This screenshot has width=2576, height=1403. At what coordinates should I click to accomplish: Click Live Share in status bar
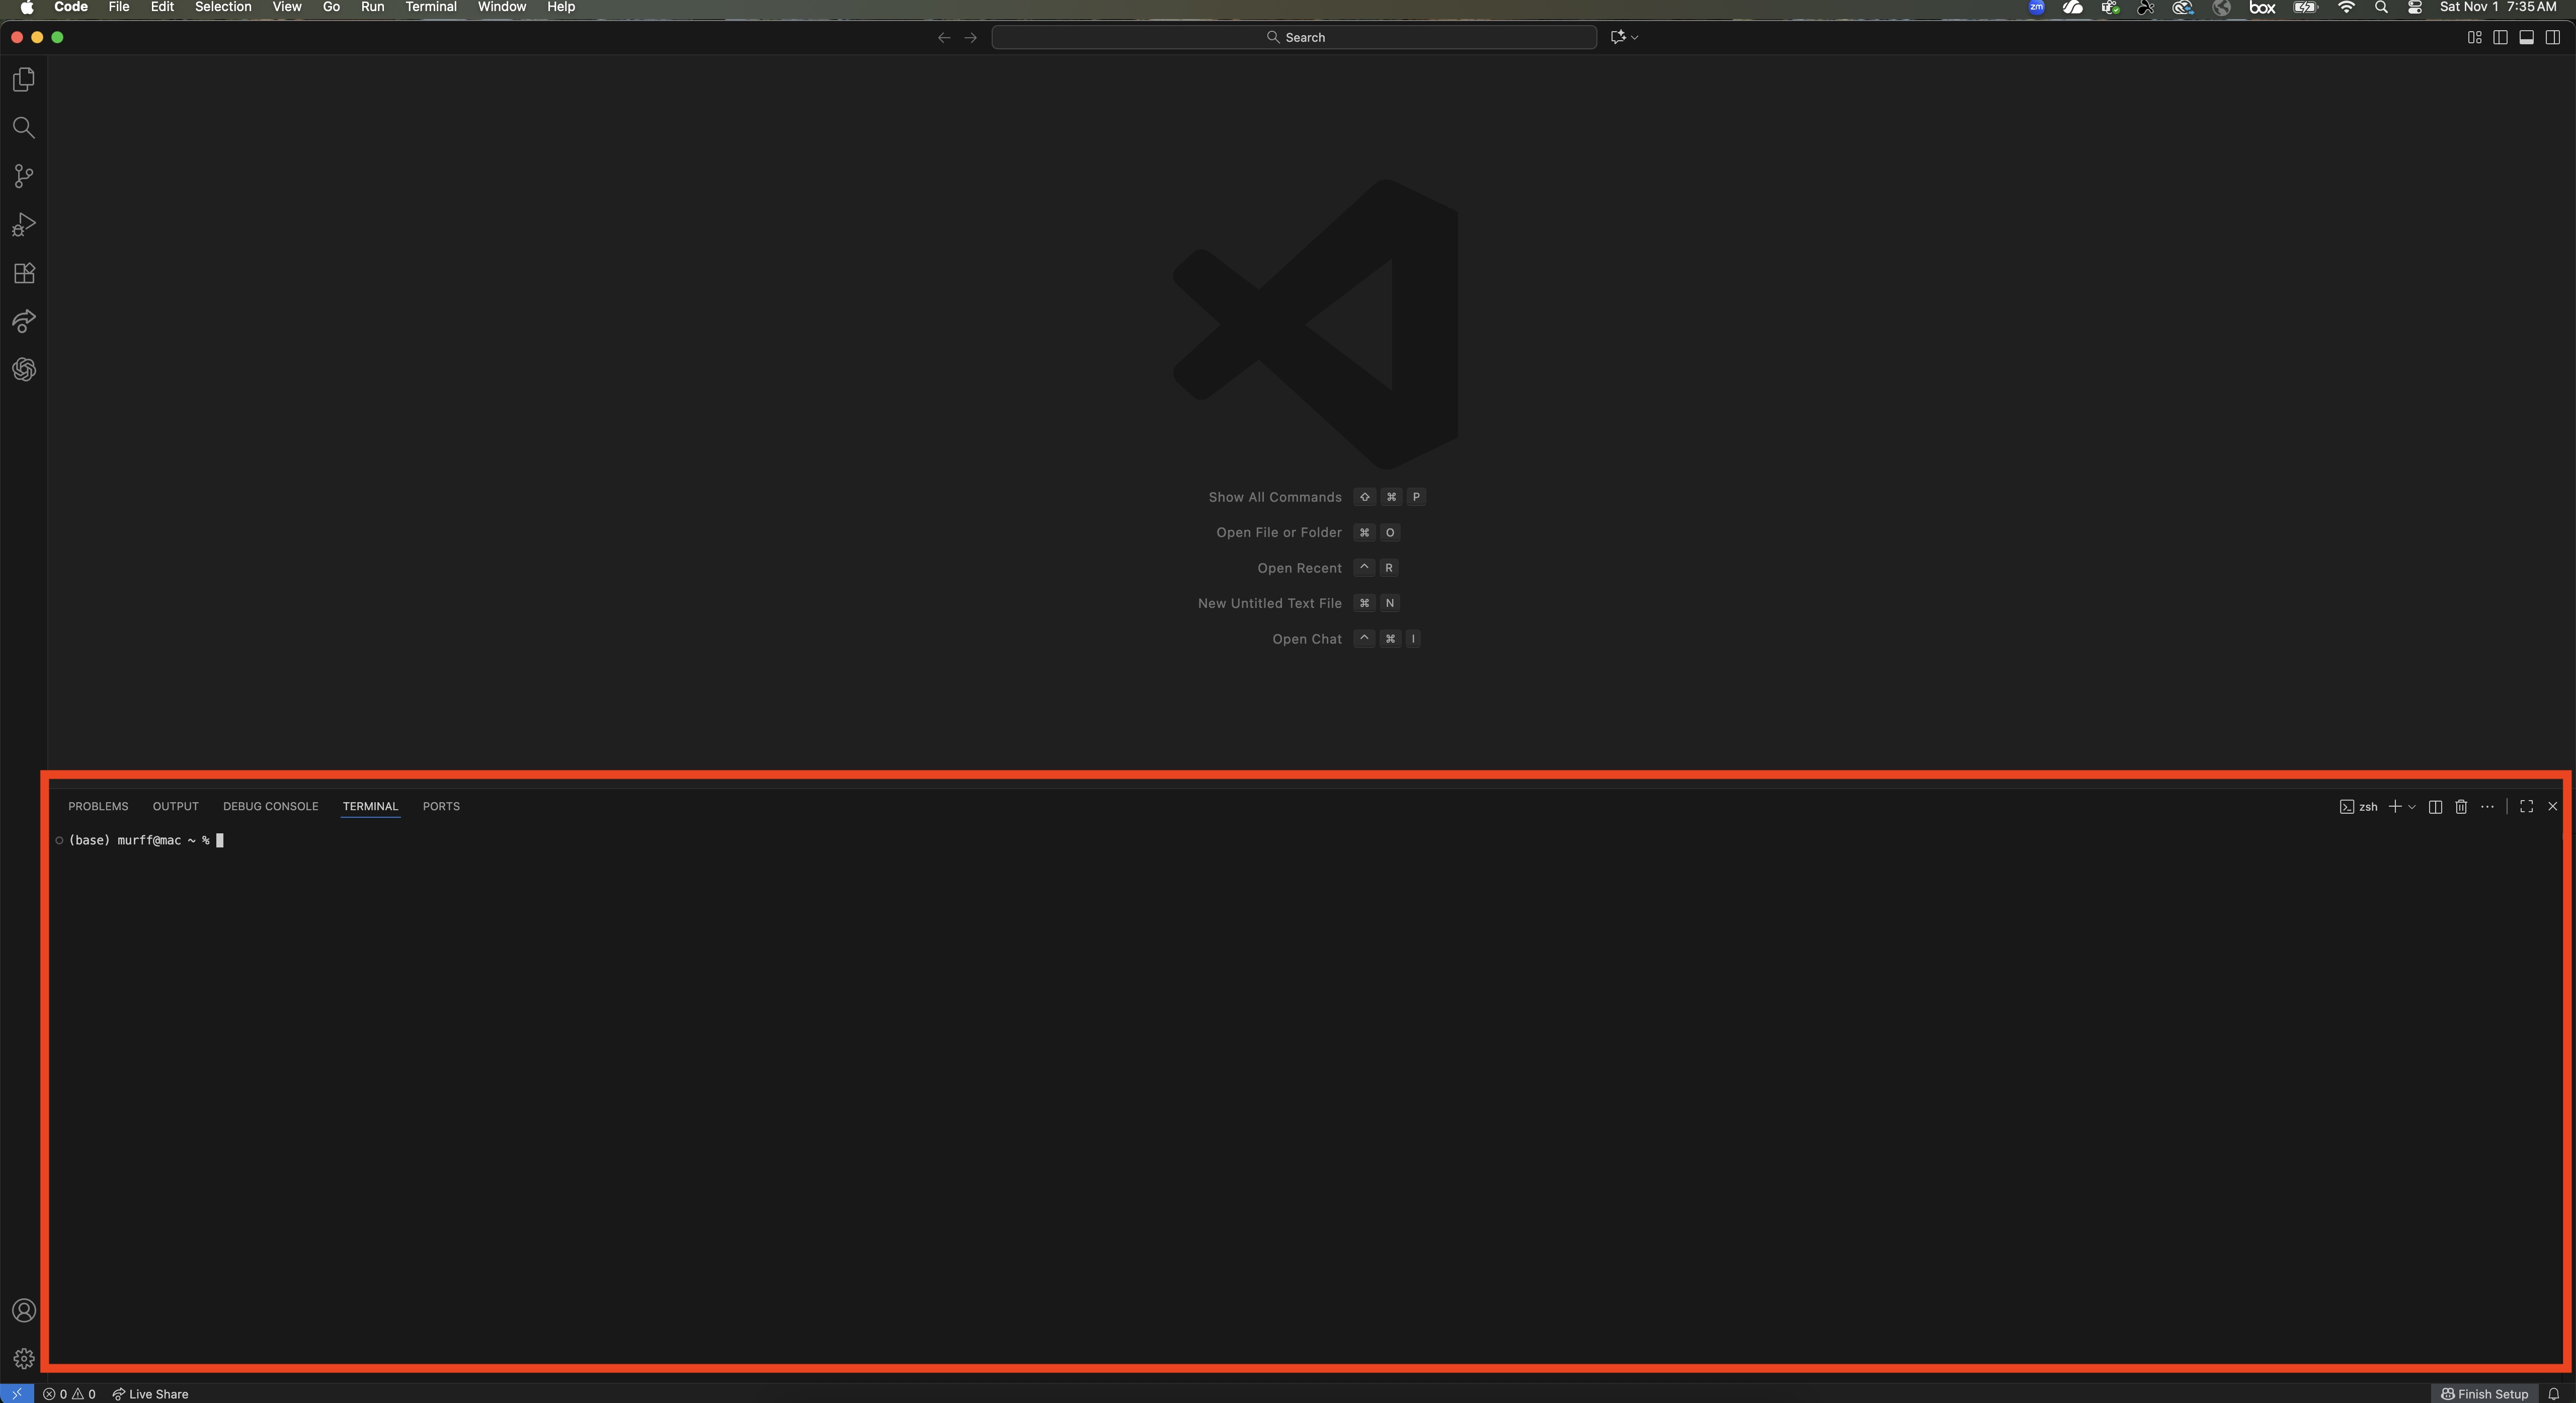tap(150, 1393)
